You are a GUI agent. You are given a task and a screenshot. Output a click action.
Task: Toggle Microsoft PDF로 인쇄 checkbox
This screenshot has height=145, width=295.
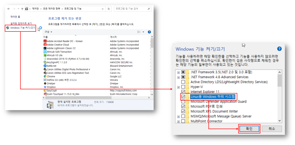tap(183, 107)
